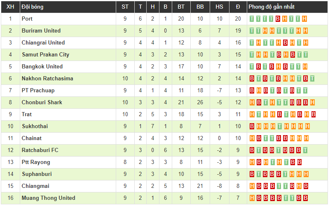Click the HS column header
The width and height of the screenshot is (330, 206).
pyautogui.click(x=219, y=7)
